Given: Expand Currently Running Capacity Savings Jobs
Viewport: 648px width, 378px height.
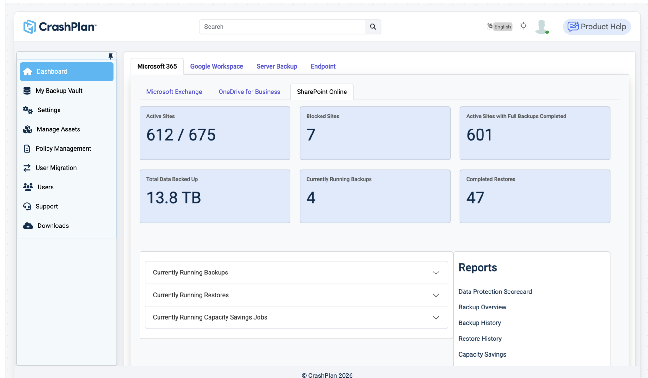Looking at the screenshot, I should click(296, 317).
